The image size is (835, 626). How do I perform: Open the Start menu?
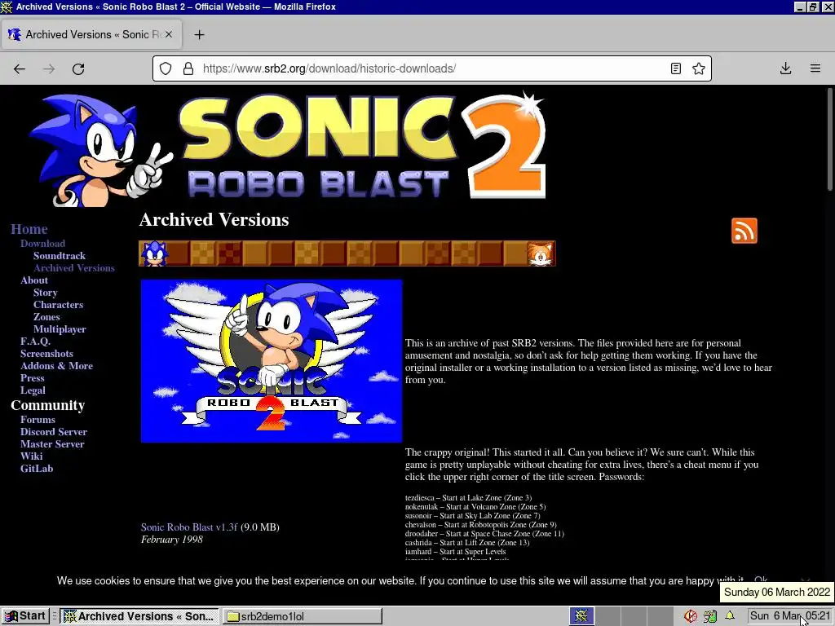click(x=25, y=616)
